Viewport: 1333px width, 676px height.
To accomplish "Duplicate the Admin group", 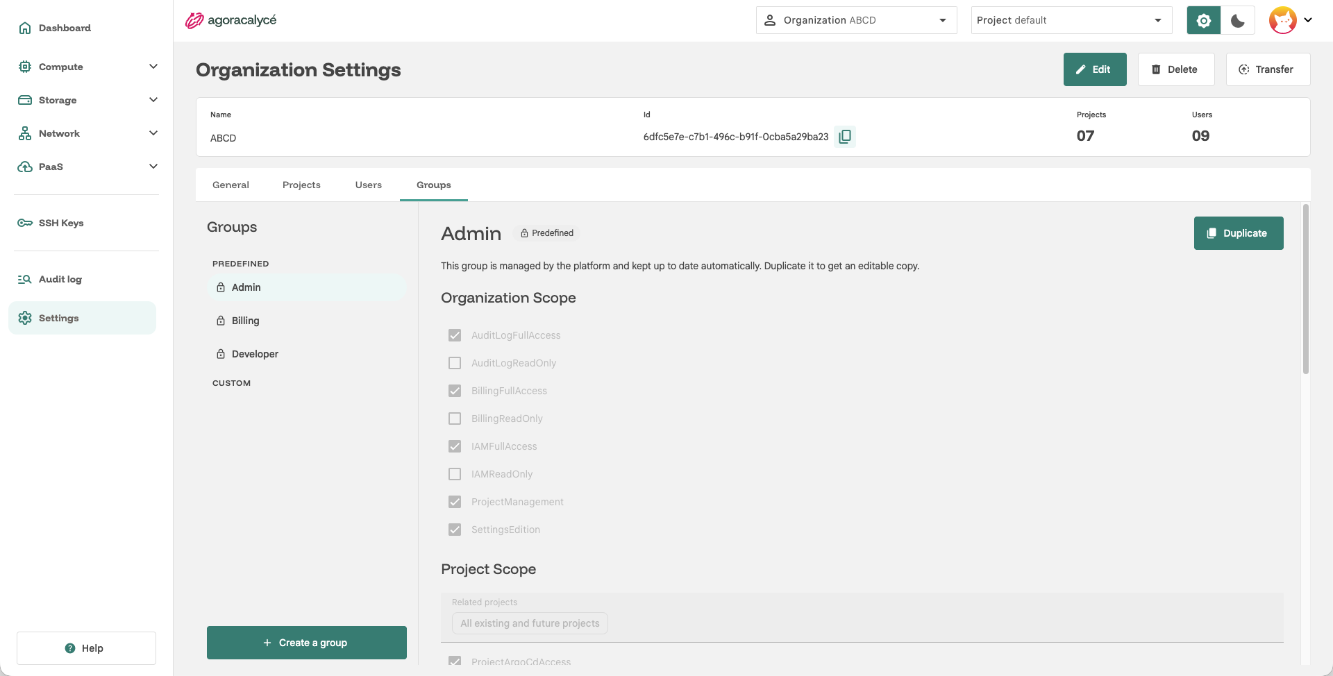I will (1239, 233).
